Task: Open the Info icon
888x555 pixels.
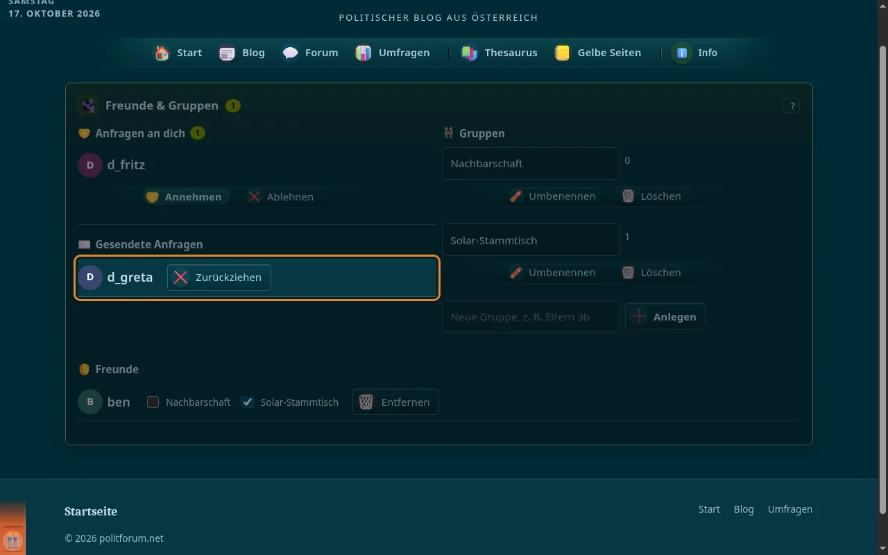Action: 683,53
